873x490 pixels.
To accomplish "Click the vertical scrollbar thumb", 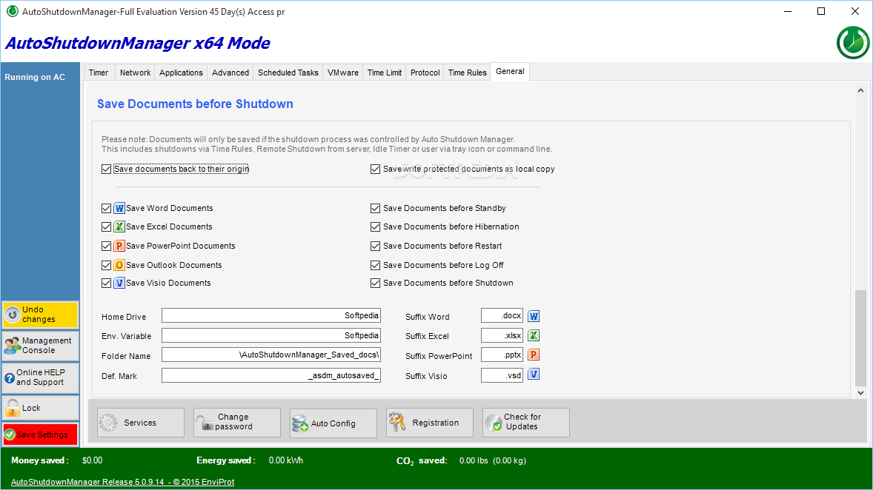I will [860, 338].
